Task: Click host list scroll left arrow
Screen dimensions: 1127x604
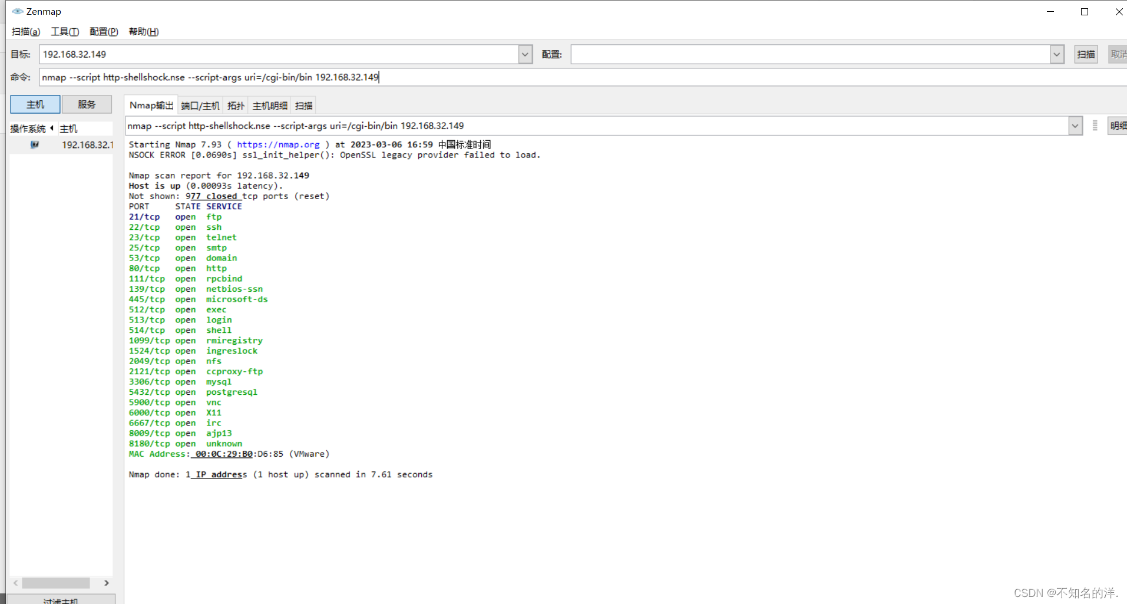Action: (15, 583)
